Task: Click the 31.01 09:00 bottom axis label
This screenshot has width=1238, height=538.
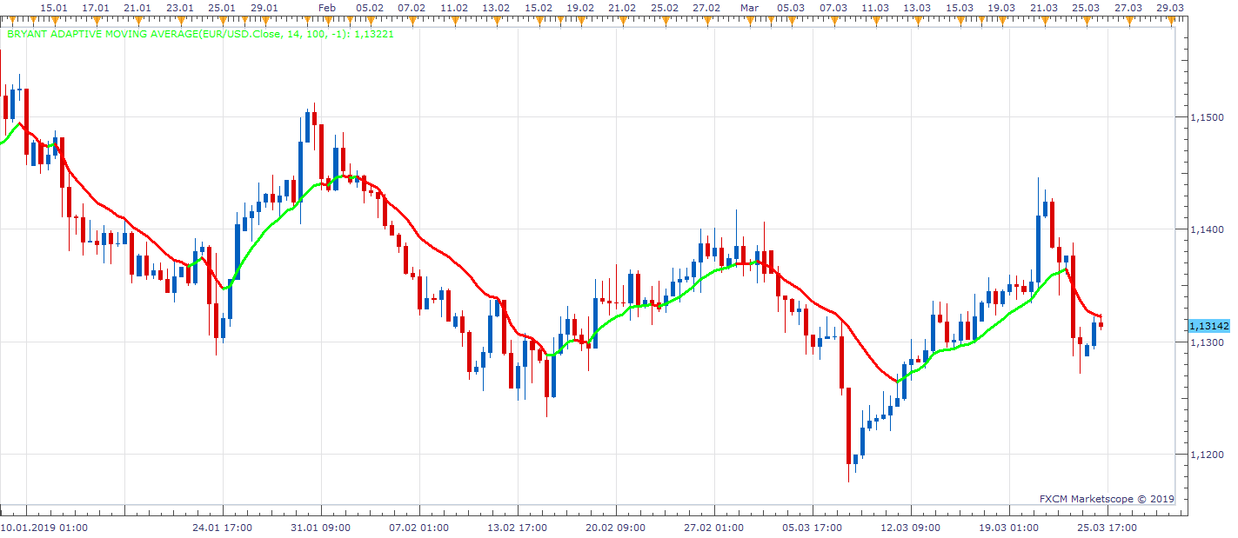Action: pos(322,528)
